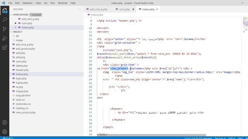Select add_cind_p.php in Open Editors

pos(30,19)
